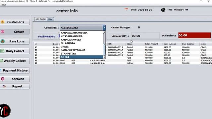Sort table by Daily_Amount column header
This screenshot has width=212, height=119.
coord(172,44)
